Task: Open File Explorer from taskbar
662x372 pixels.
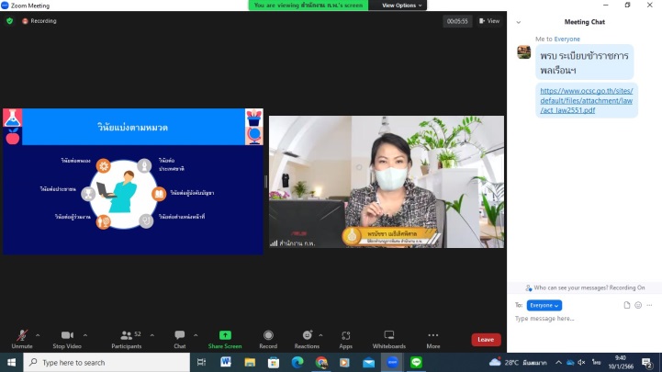Action: [x=250, y=362]
